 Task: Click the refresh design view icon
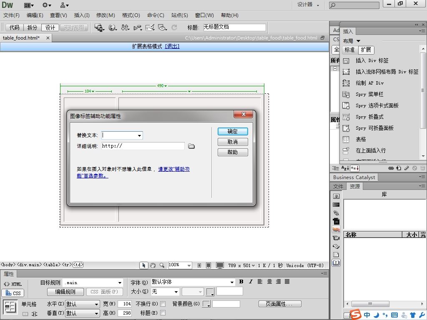pos(174,27)
